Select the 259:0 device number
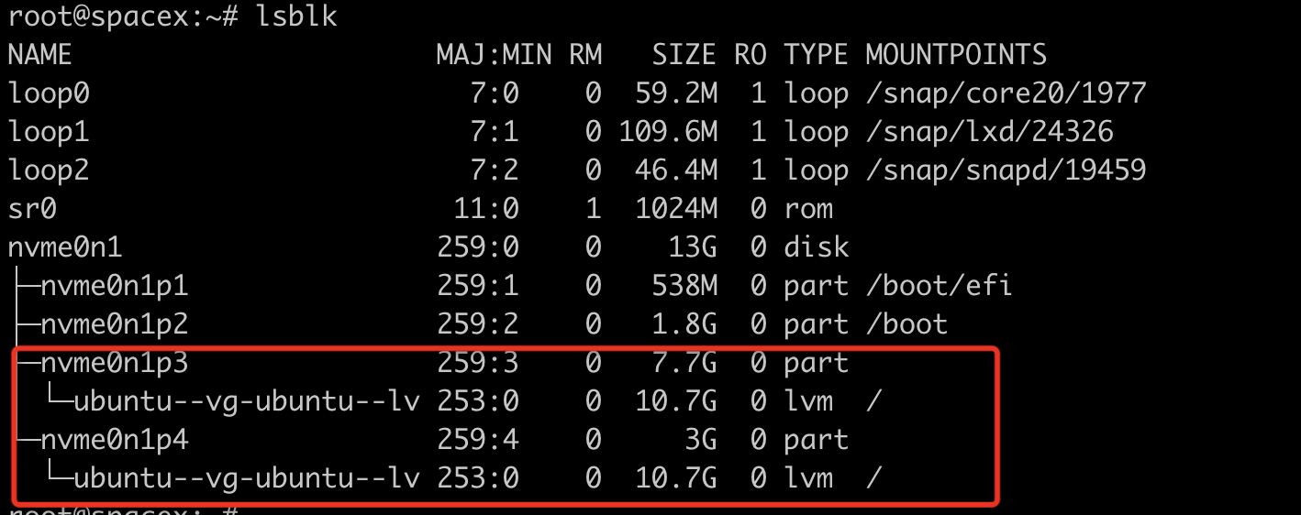Screen dimensions: 1301x515 [x=478, y=247]
